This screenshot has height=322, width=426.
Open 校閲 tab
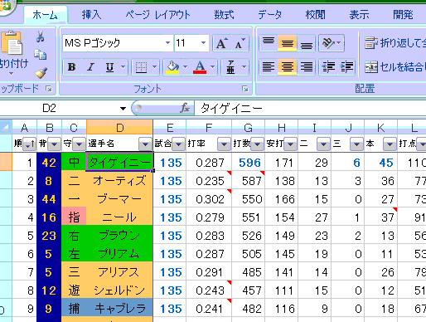coord(315,15)
